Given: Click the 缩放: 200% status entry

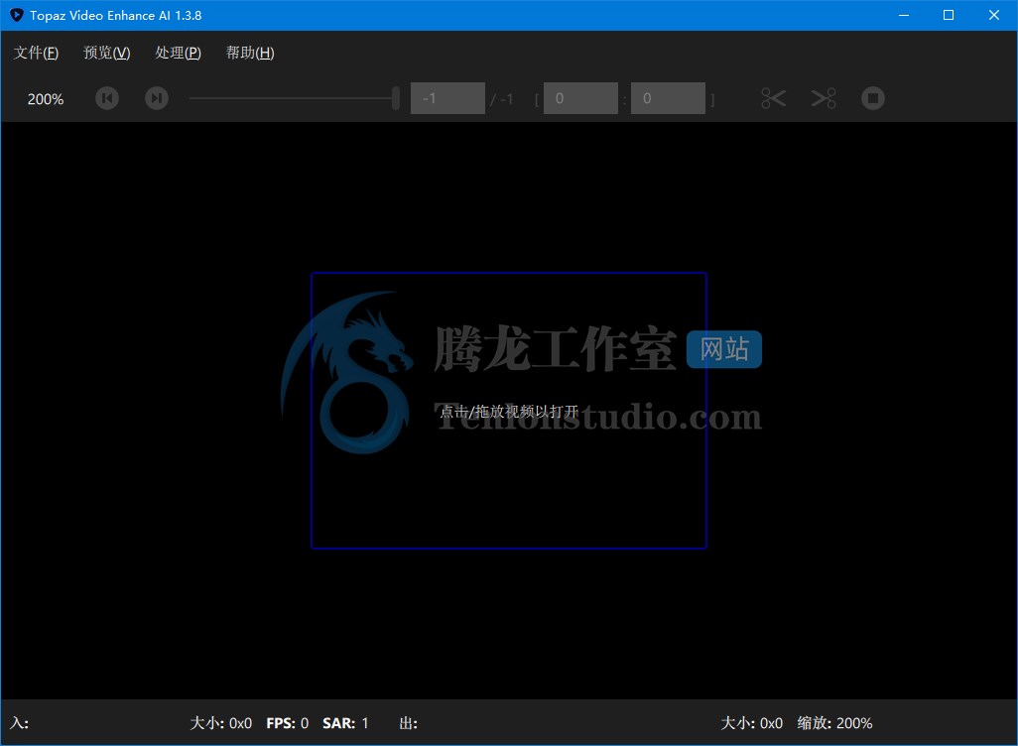Looking at the screenshot, I should (834, 722).
